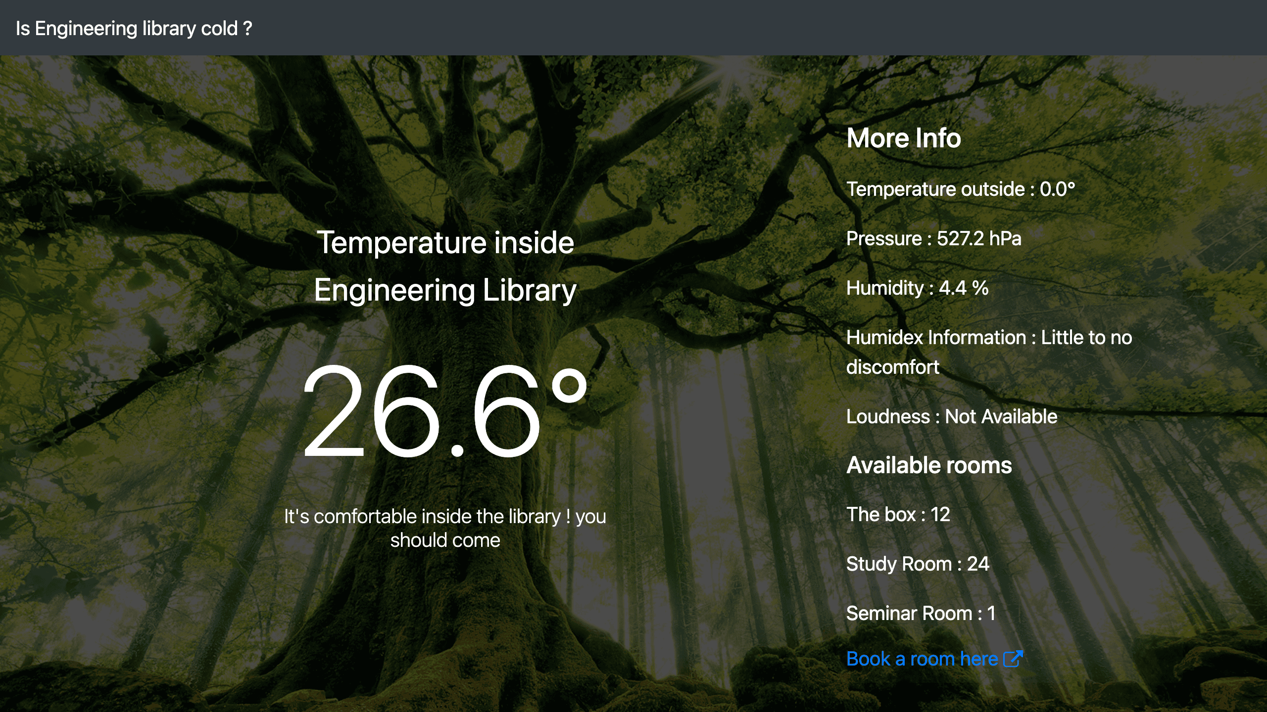Viewport: 1267px width, 712px height.
Task: Click the 'Humidity : 4.4 %' value
Action: click(x=918, y=288)
